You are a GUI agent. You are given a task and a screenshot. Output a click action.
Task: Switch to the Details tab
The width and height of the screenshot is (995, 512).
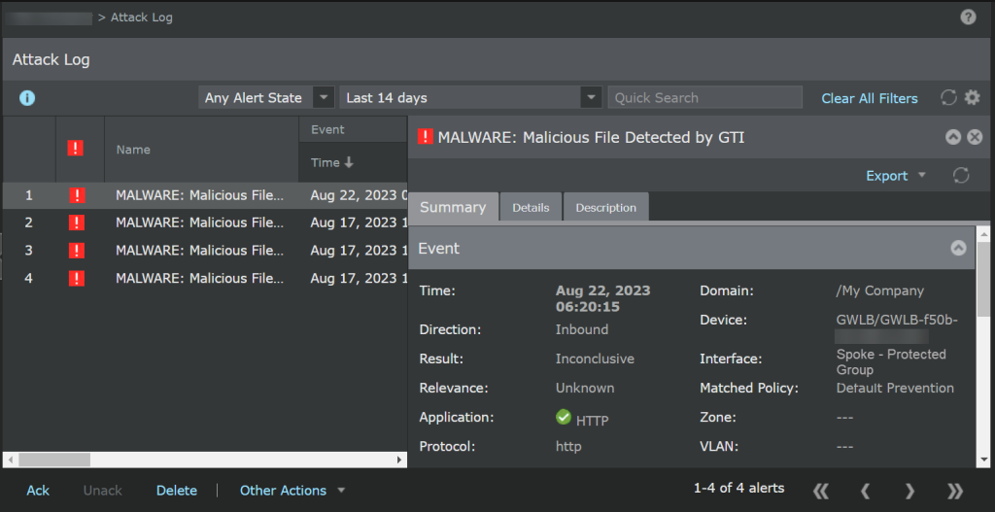click(531, 208)
